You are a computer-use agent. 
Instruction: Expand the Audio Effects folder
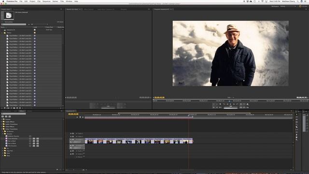coord(1,122)
